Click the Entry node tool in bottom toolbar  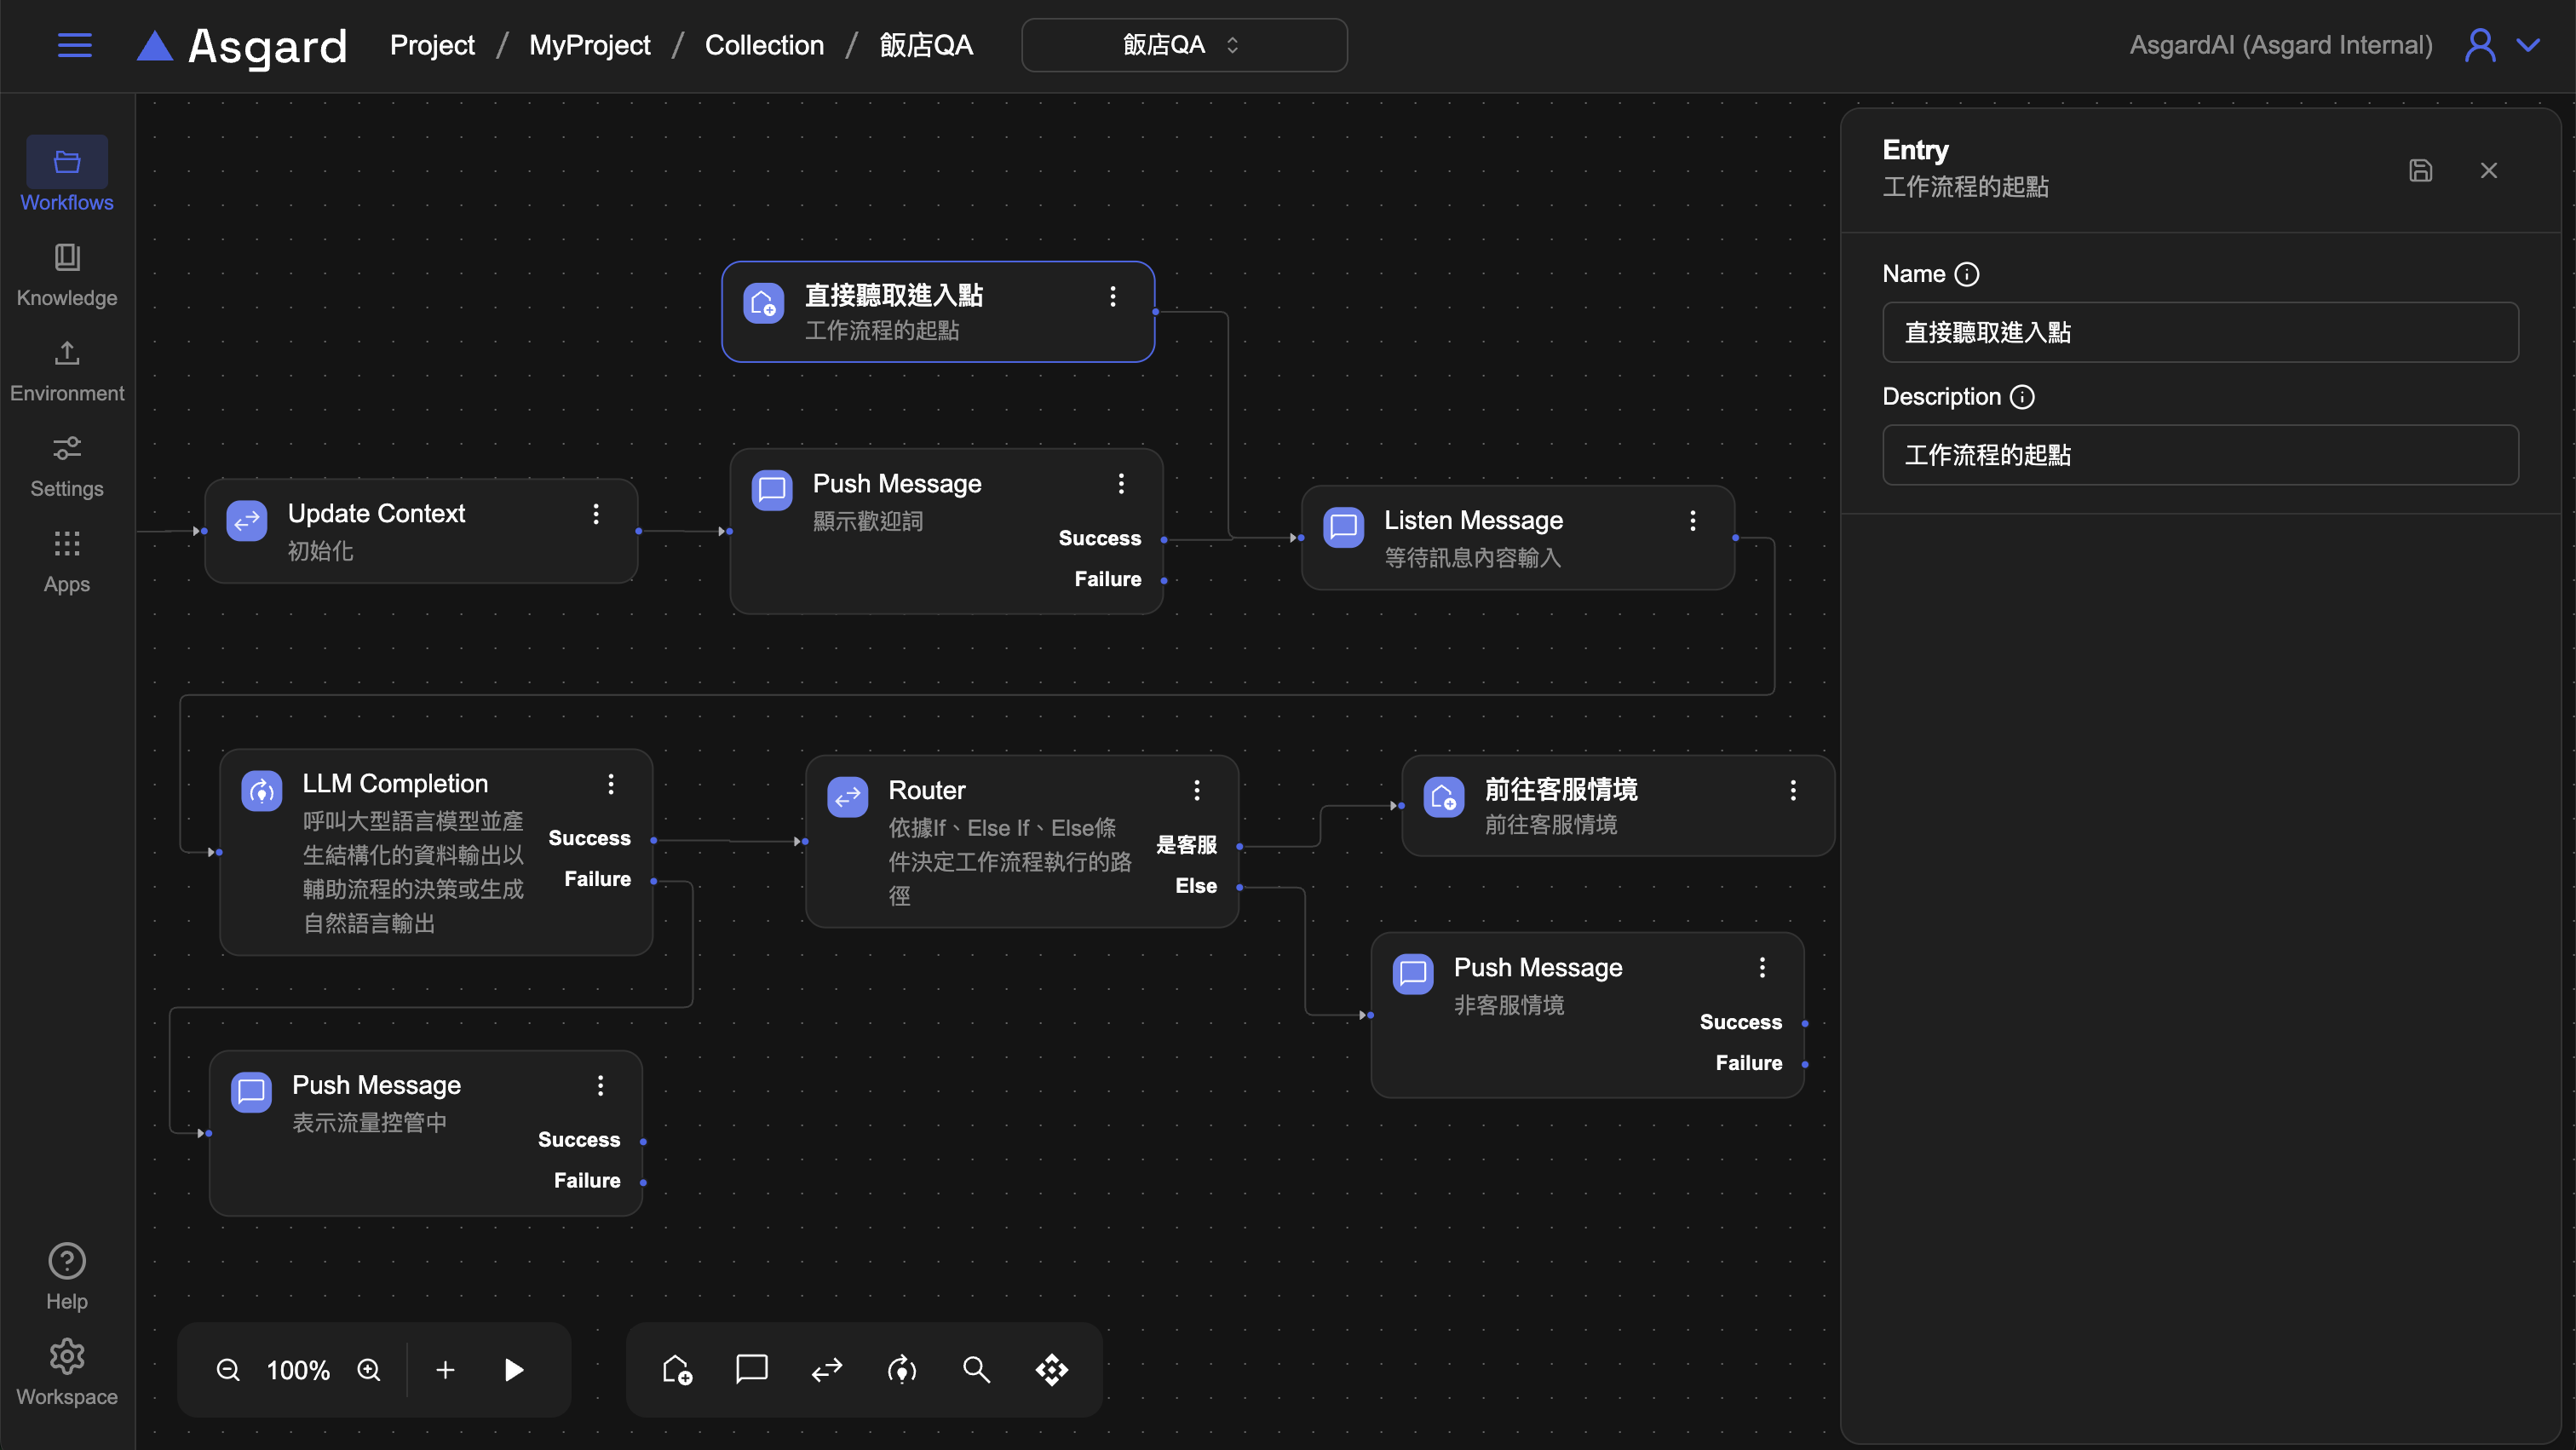(x=677, y=1369)
